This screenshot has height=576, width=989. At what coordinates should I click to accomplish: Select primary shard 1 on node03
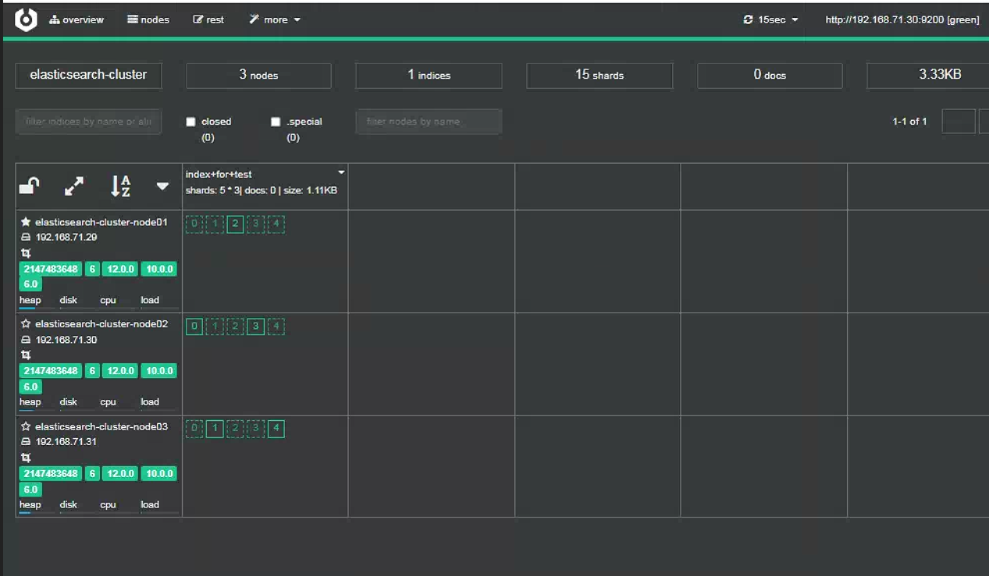[215, 428]
